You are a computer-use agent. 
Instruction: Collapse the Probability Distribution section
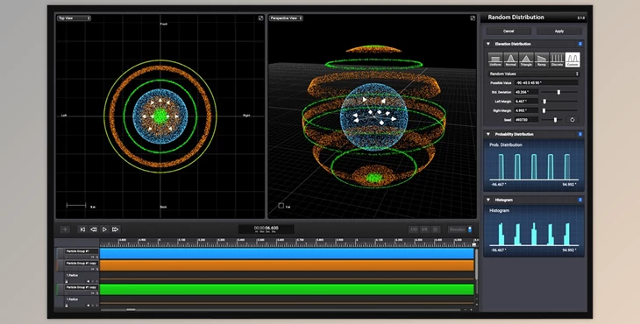(488, 134)
